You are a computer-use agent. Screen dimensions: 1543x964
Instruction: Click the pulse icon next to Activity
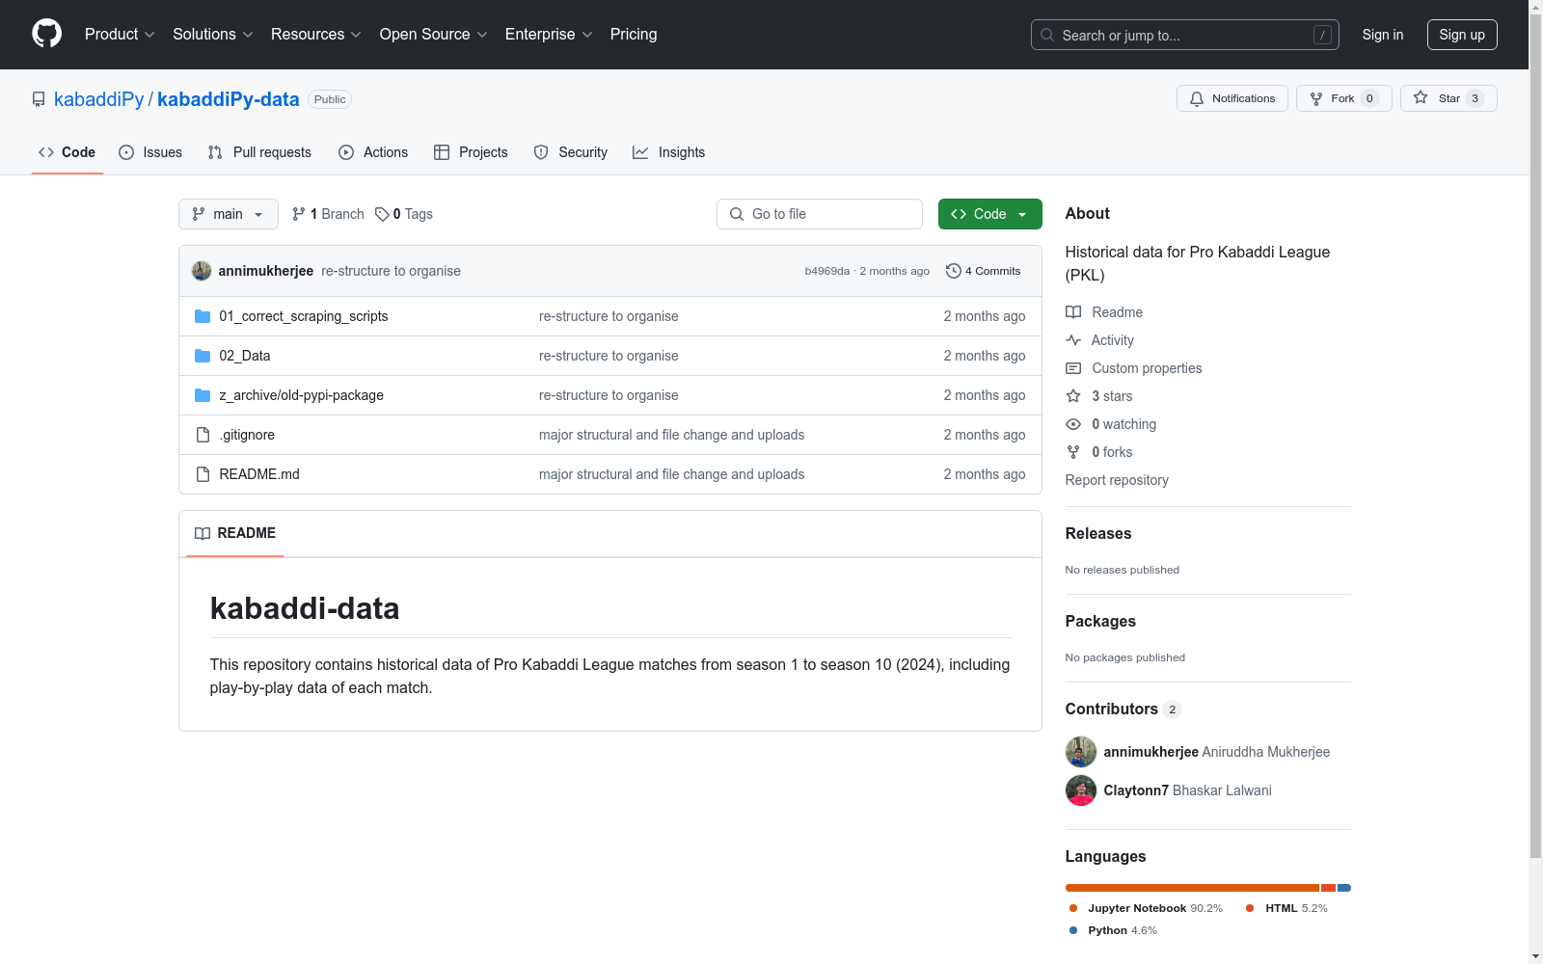[1073, 340]
